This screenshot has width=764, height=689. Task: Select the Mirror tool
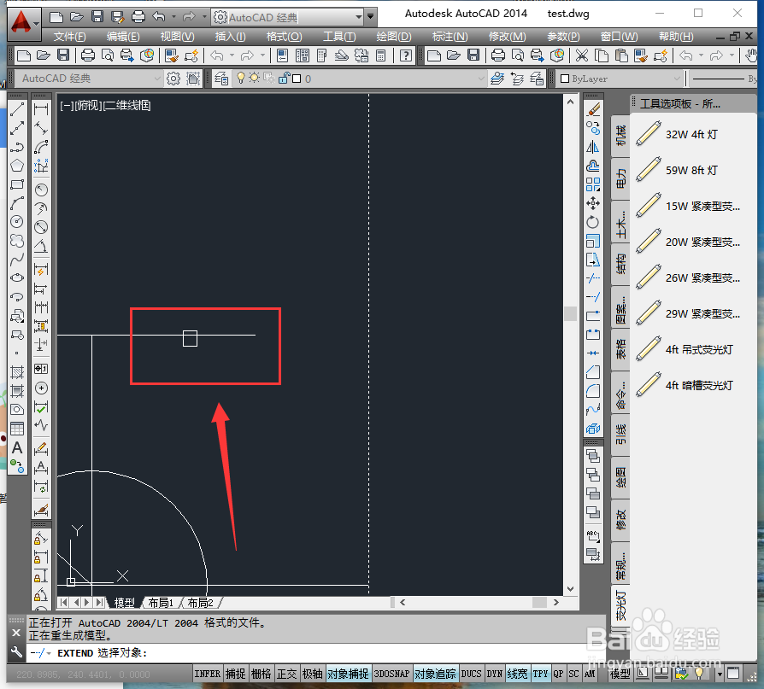coord(593,147)
